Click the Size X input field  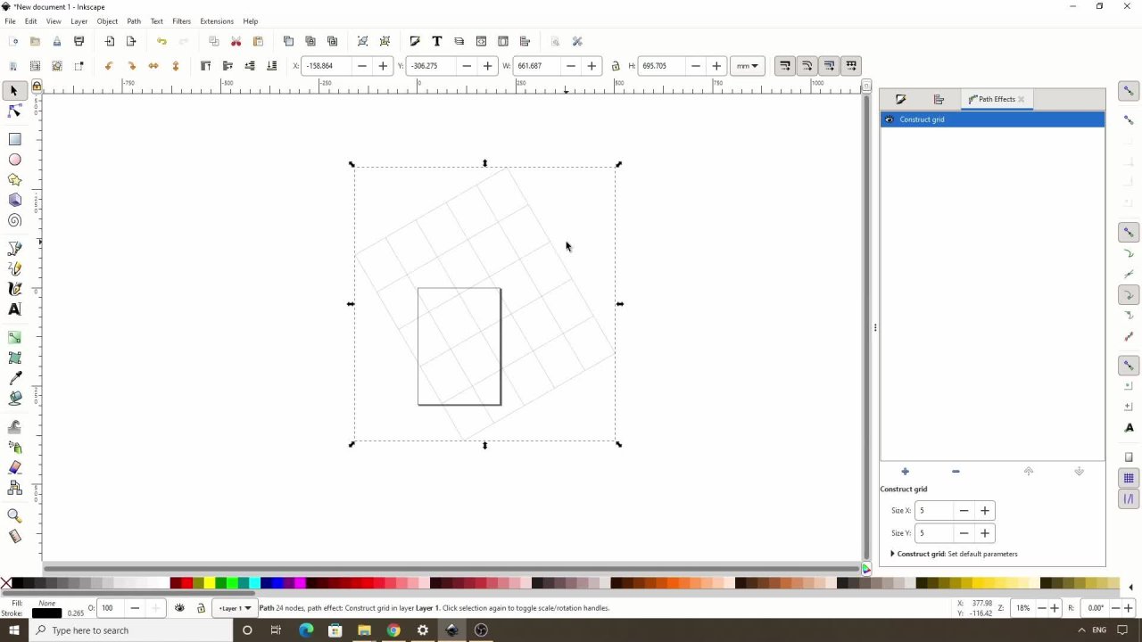(933, 511)
